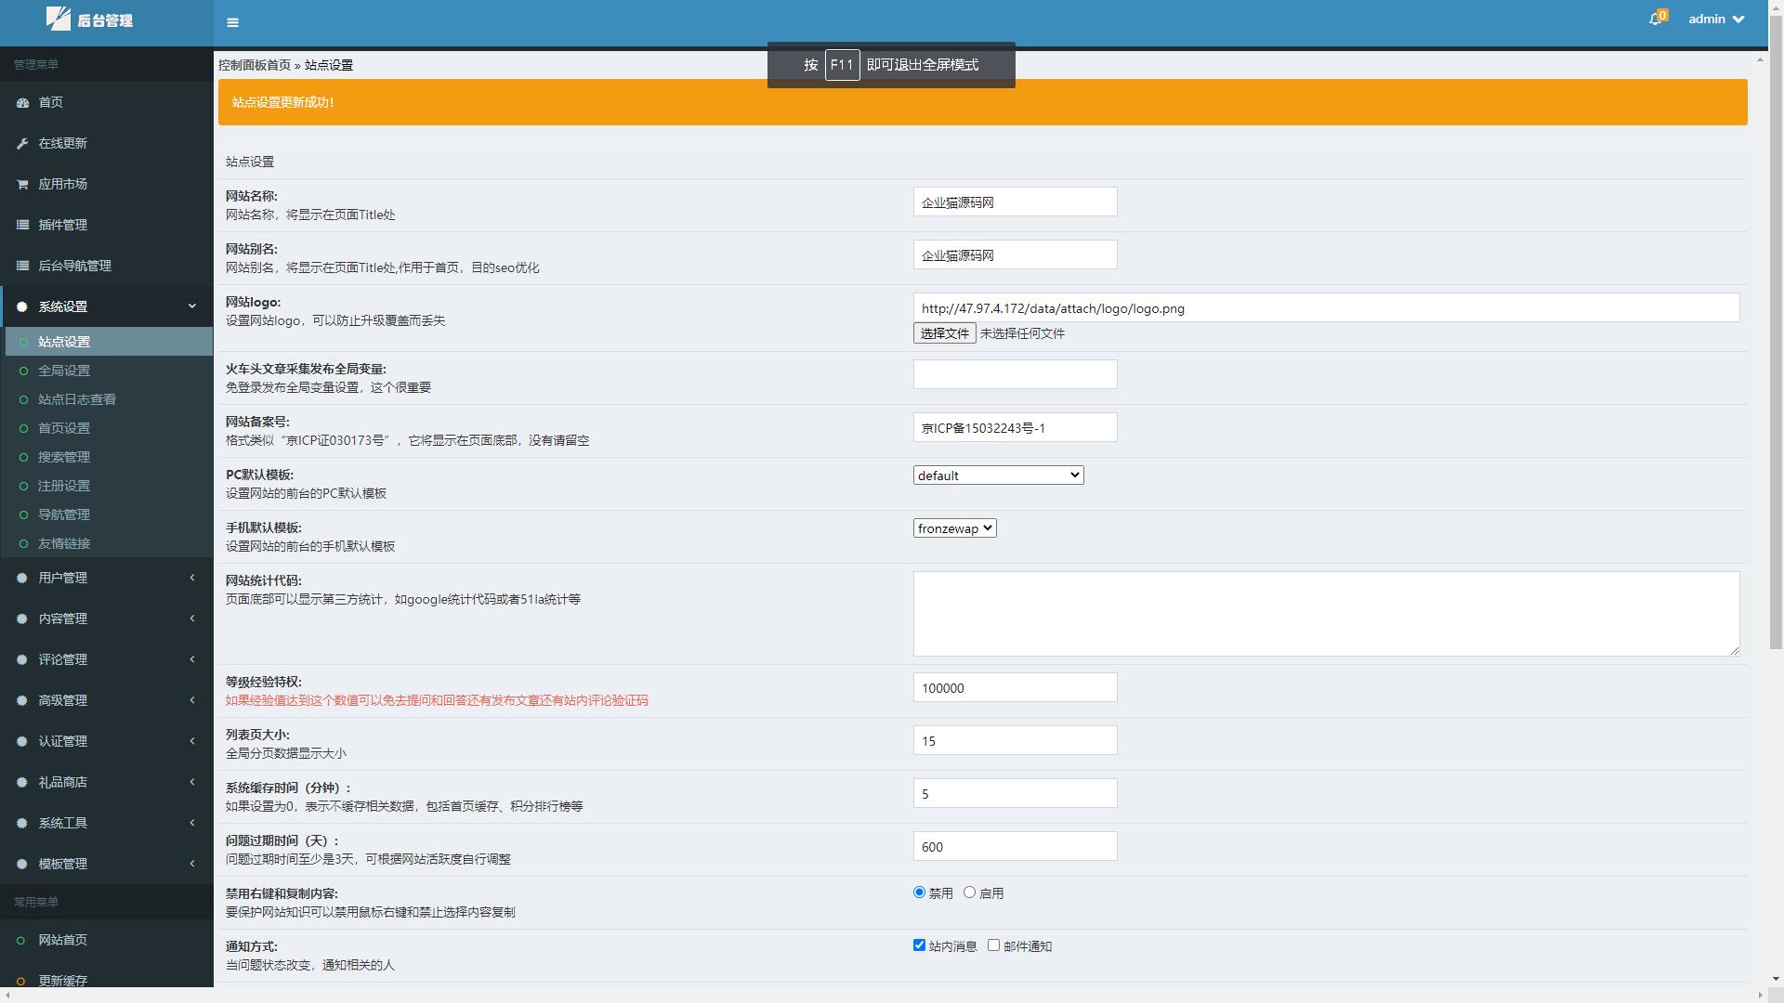Click the shopping cart icon for 应用市场
This screenshot has height=1003, width=1784.
pyautogui.click(x=22, y=184)
